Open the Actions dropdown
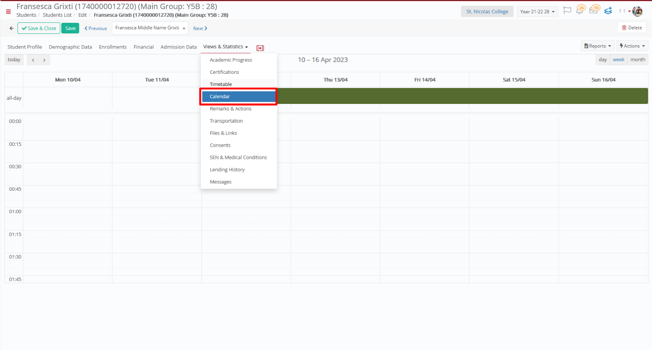Viewport: 652px width, 350px height. tap(632, 46)
